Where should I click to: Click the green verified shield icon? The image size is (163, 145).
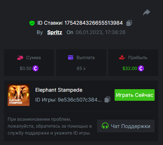(32, 23)
